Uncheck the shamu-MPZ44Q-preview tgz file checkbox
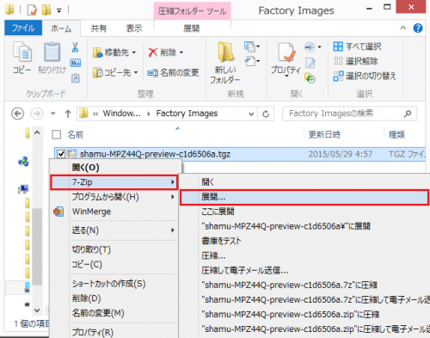430x338 pixels. pos(61,154)
